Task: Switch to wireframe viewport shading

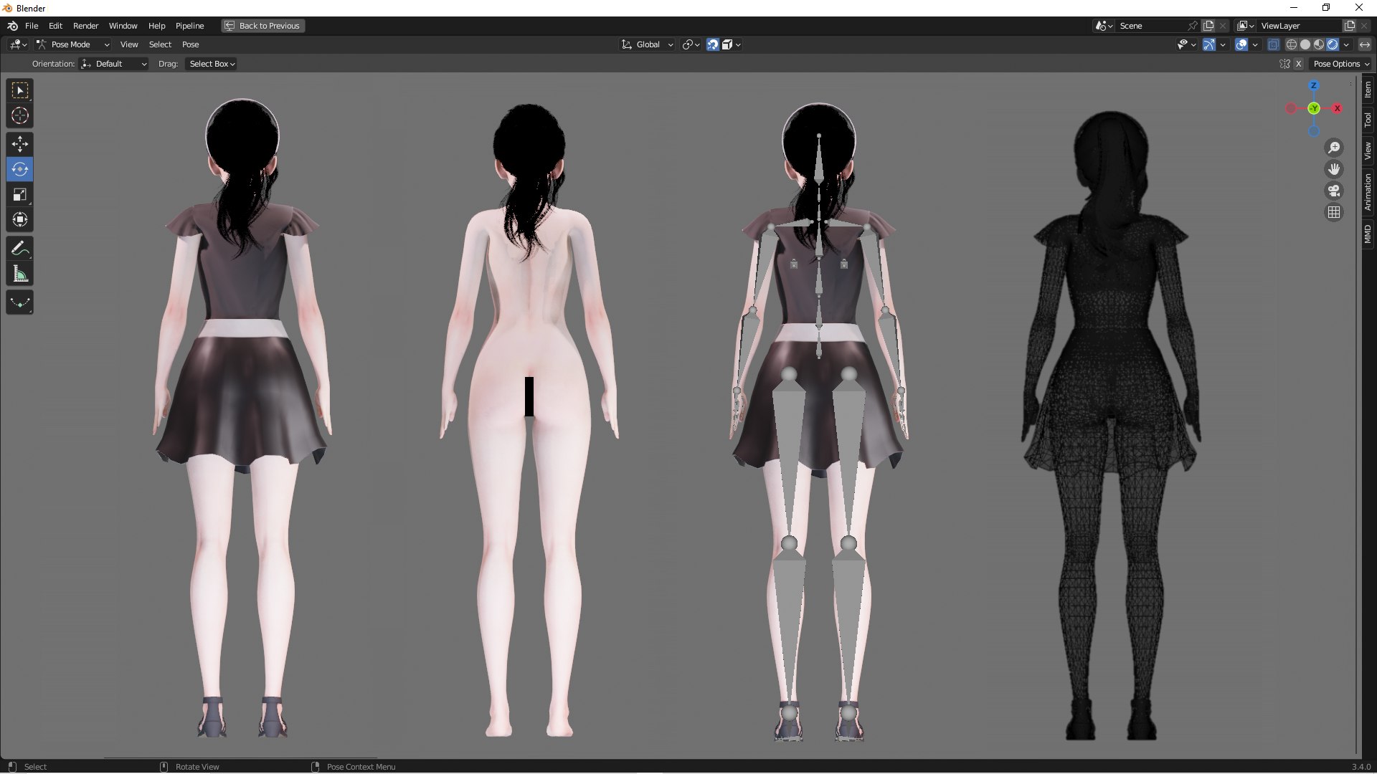Action: coord(1292,44)
